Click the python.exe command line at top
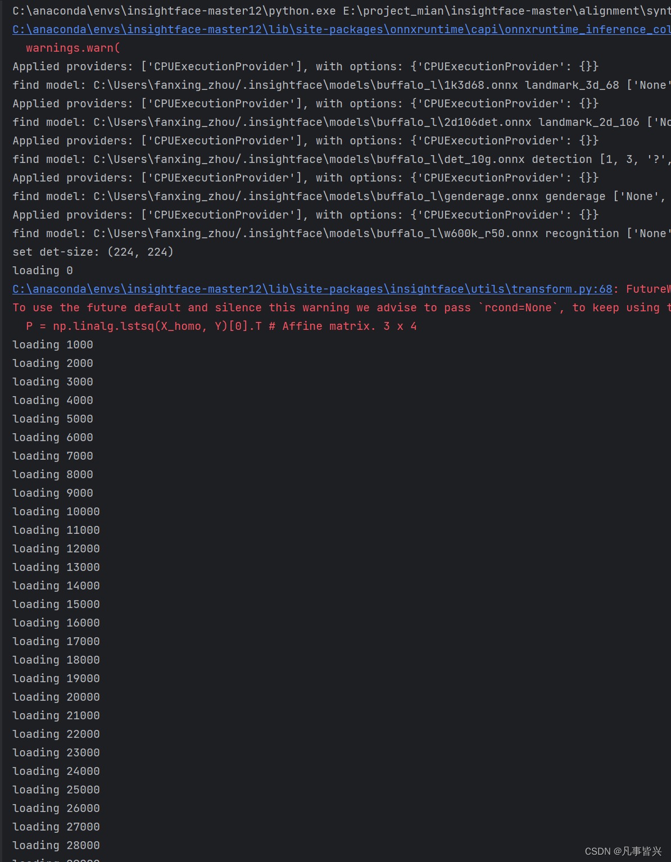The width and height of the screenshot is (671, 862). click(225, 10)
